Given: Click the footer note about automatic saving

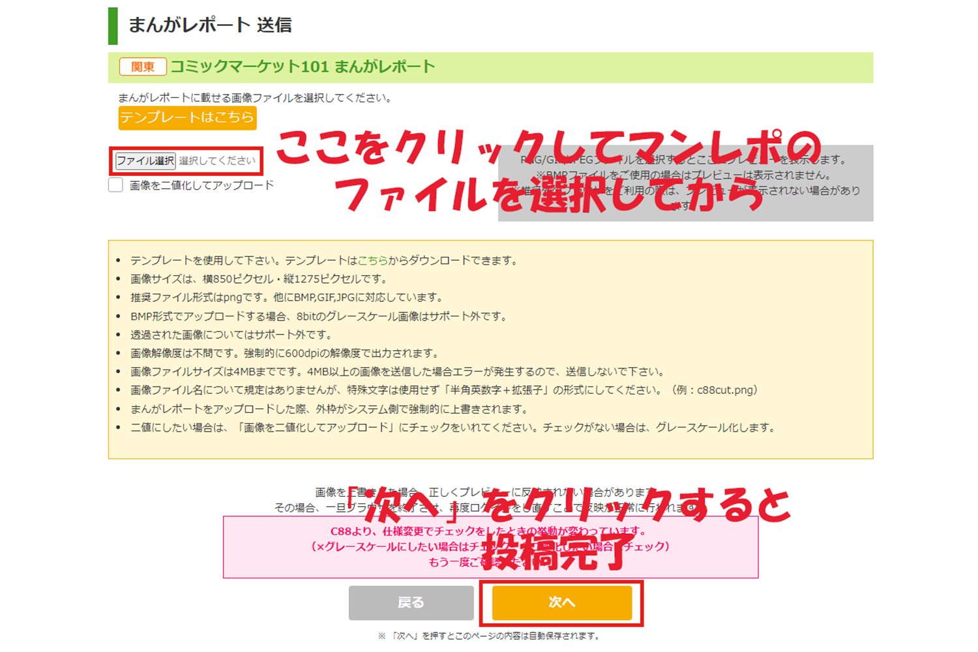Looking at the screenshot, I should (488, 636).
